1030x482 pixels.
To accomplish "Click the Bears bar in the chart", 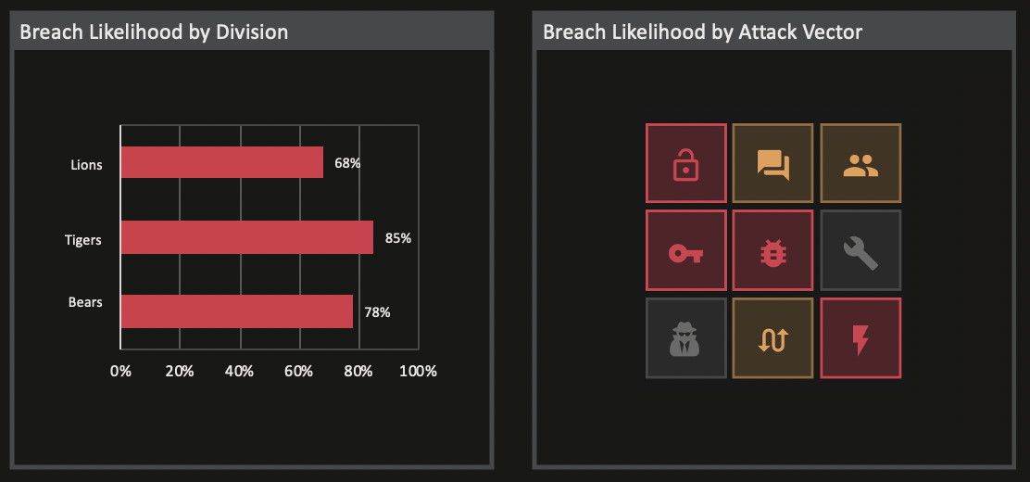I will pyautogui.click(x=236, y=311).
